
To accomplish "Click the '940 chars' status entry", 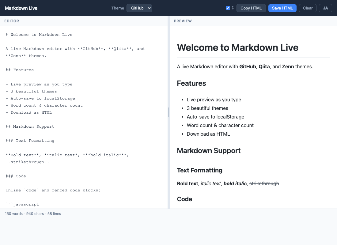I will [35, 214].
